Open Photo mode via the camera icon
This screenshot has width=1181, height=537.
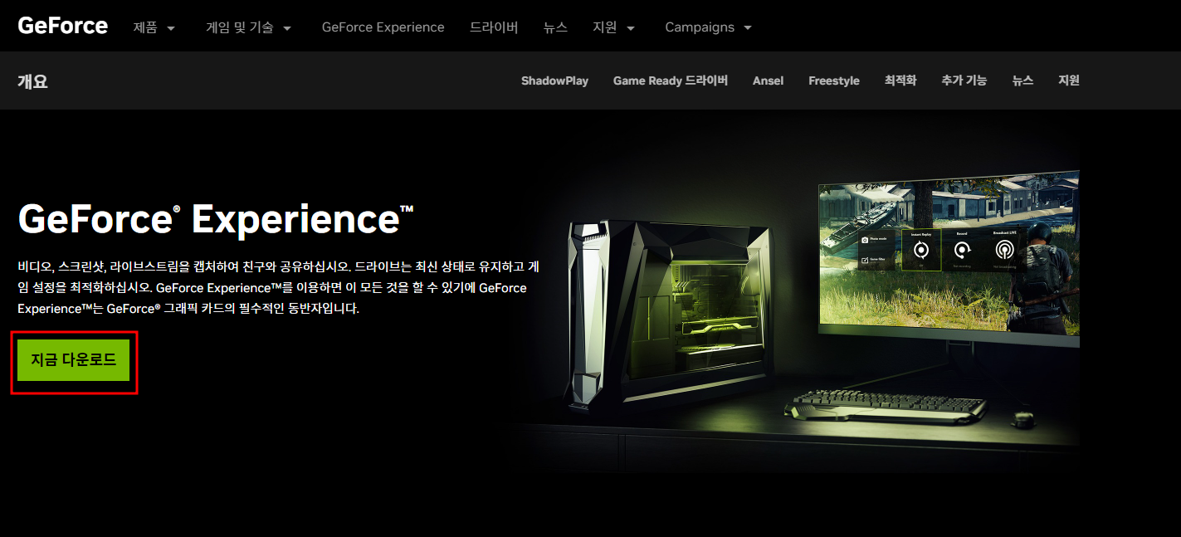[x=865, y=240]
